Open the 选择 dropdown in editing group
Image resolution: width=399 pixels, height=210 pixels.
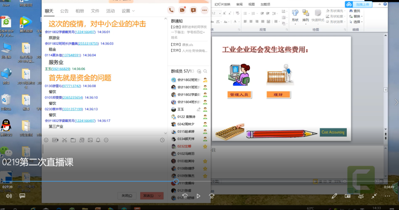[356, 22]
